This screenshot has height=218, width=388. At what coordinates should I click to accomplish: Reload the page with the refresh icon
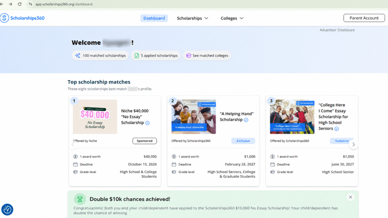(20, 4)
